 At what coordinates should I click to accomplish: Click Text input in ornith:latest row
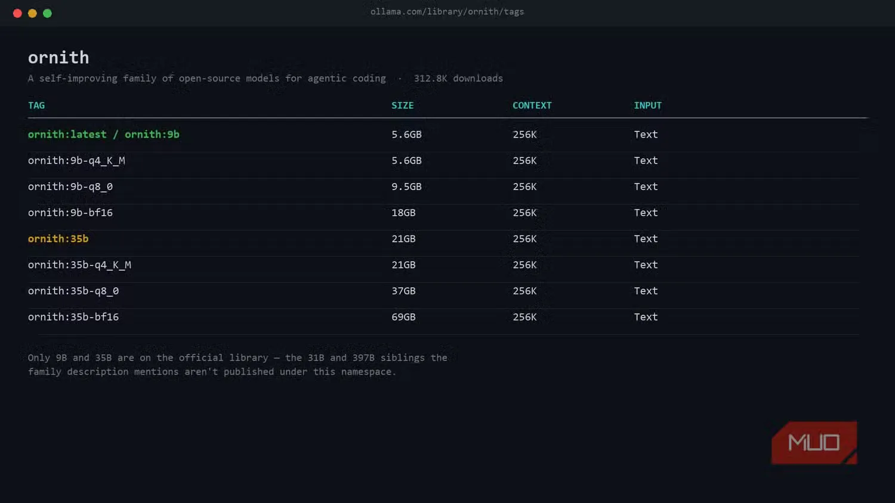646,135
